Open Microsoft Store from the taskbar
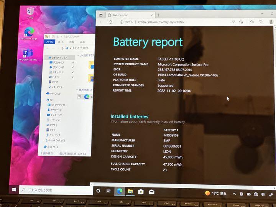 pos(141,192)
